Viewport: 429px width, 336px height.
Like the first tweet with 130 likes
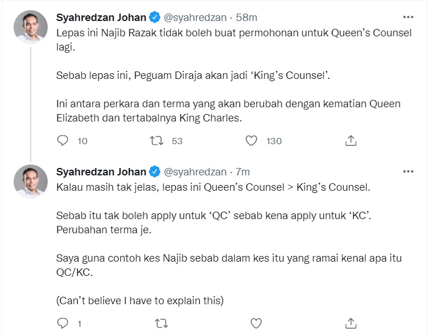point(251,141)
